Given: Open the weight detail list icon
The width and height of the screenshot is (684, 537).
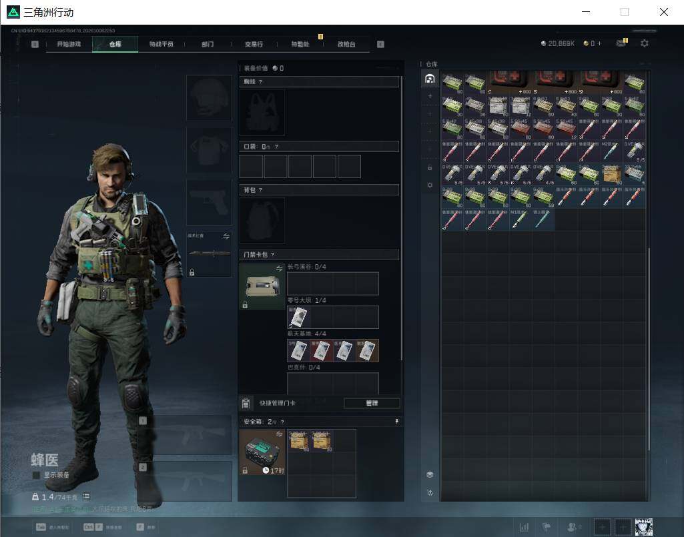Looking at the screenshot, I should [x=86, y=496].
